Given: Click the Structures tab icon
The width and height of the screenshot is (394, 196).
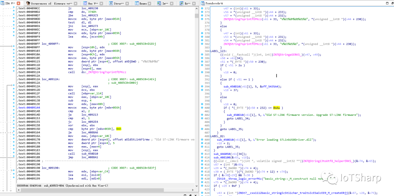Looking at the screenshot, I should tap(111, 3).
